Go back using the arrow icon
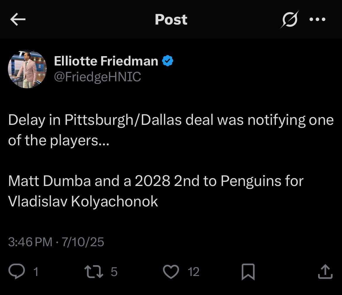342x295 pixels. [18, 19]
